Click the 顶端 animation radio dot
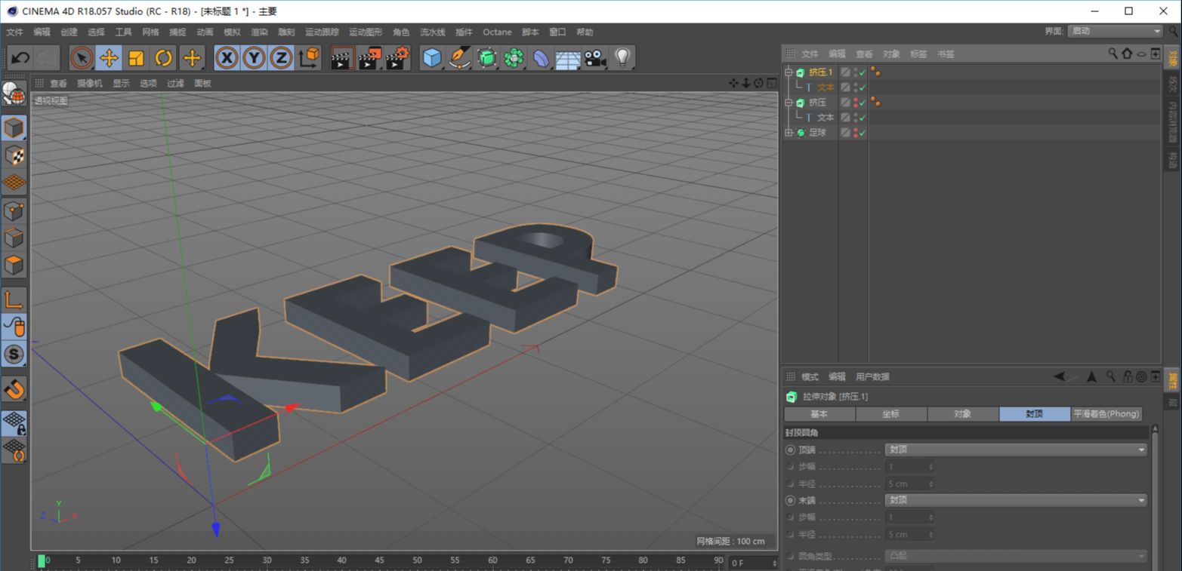The height and width of the screenshot is (571, 1182). 791,450
